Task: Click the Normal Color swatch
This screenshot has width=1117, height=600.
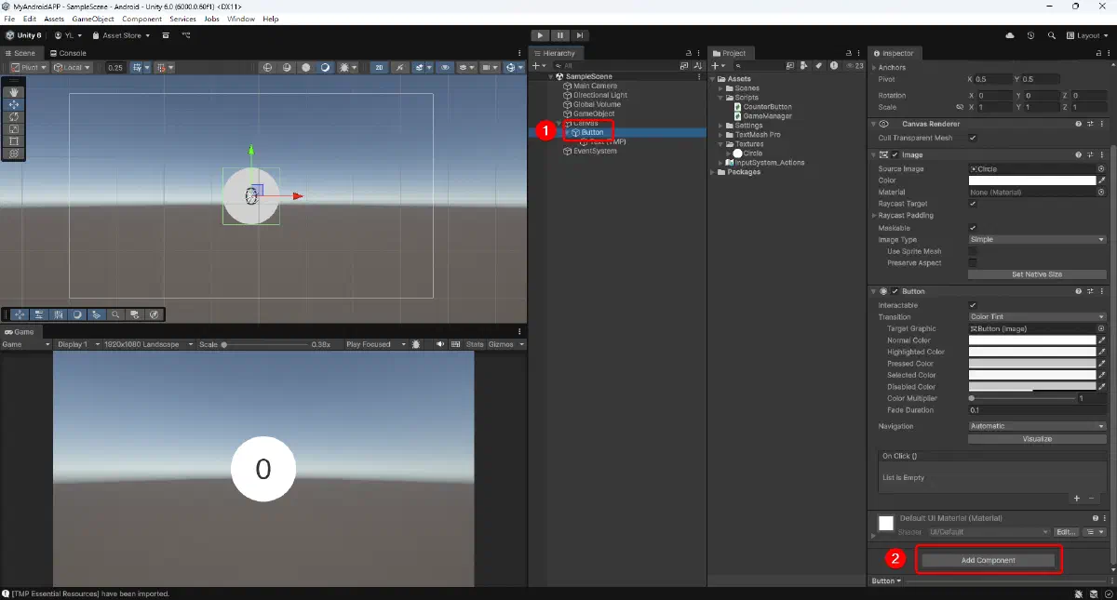Action: tap(1031, 340)
